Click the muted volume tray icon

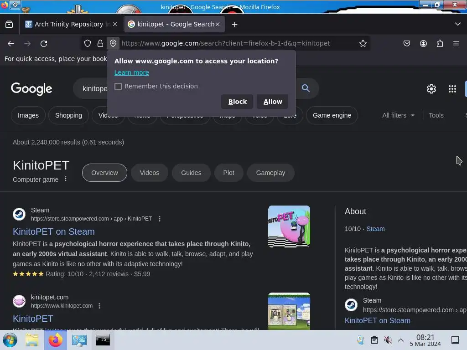point(388,340)
